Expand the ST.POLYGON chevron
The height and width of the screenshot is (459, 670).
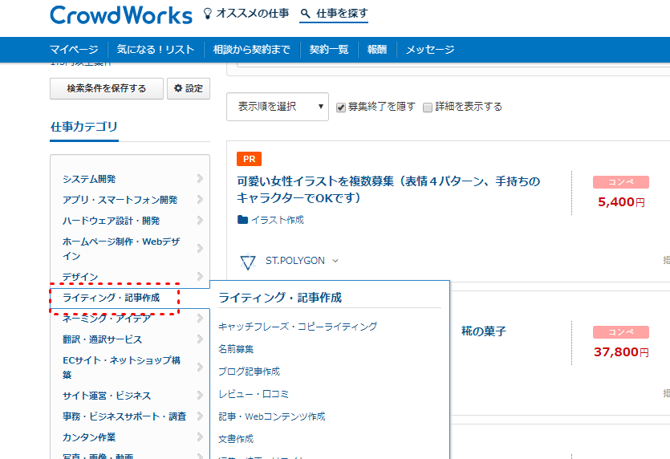335,261
